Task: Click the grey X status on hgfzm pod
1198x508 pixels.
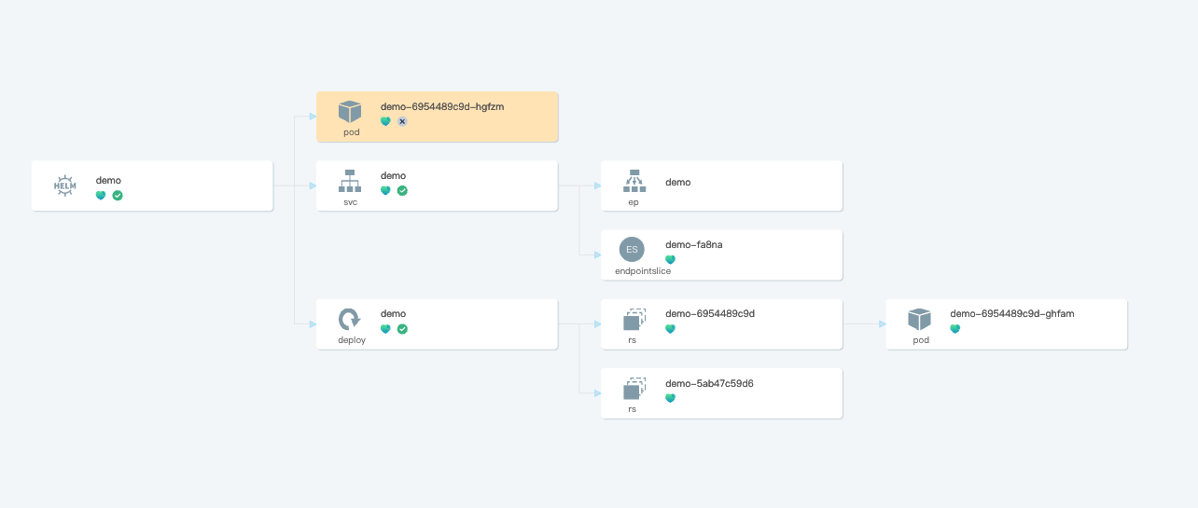Action: 402,121
